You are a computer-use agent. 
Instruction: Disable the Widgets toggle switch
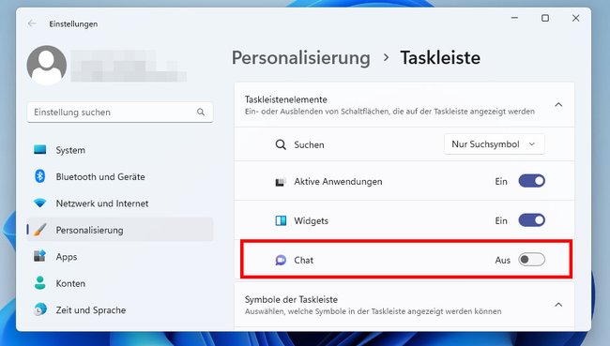pos(531,220)
